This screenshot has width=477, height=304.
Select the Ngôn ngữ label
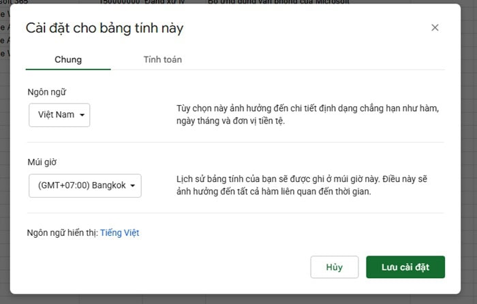click(46, 92)
